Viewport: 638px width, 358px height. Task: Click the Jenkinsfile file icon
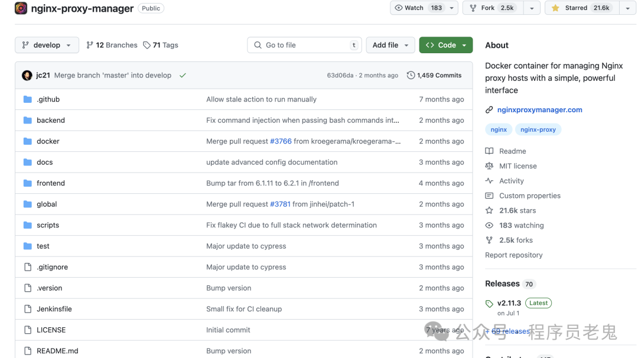point(28,309)
